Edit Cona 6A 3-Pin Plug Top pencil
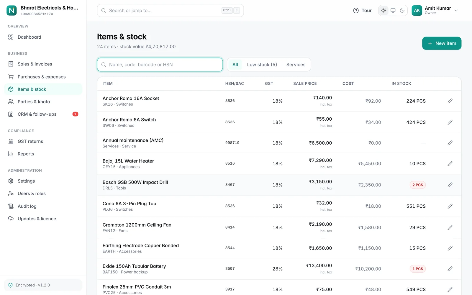Image resolution: width=472 pixels, height=295 pixels. click(x=450, y=206)
